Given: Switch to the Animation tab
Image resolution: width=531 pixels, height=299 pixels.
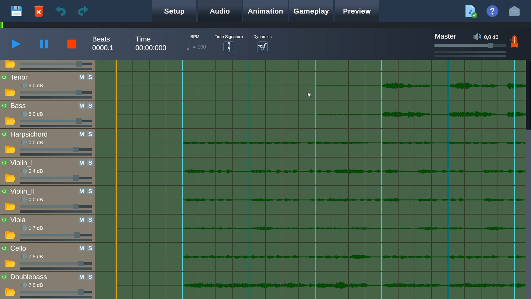Looking at the screenshot, I should tap(265, 11).
